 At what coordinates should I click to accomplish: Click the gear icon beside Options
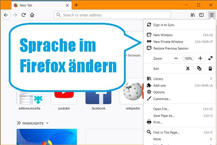(x=149, y=92)
